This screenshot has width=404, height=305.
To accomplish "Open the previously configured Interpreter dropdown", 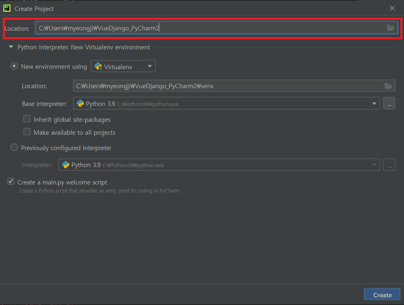I will coord(219,165).
